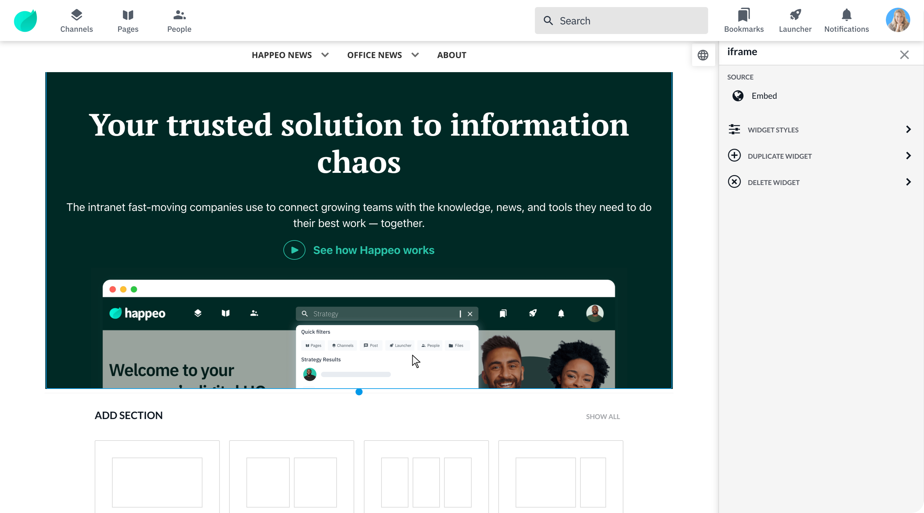Click the Duplicate Widget plus icon
This screenshot has height=513, width=924.
tap(734, 156)
